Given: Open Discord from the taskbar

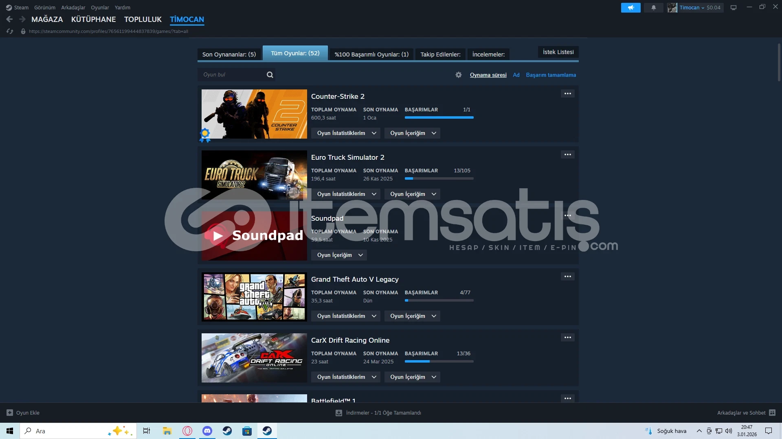Looking at the screenshot, I should [207, 431].
